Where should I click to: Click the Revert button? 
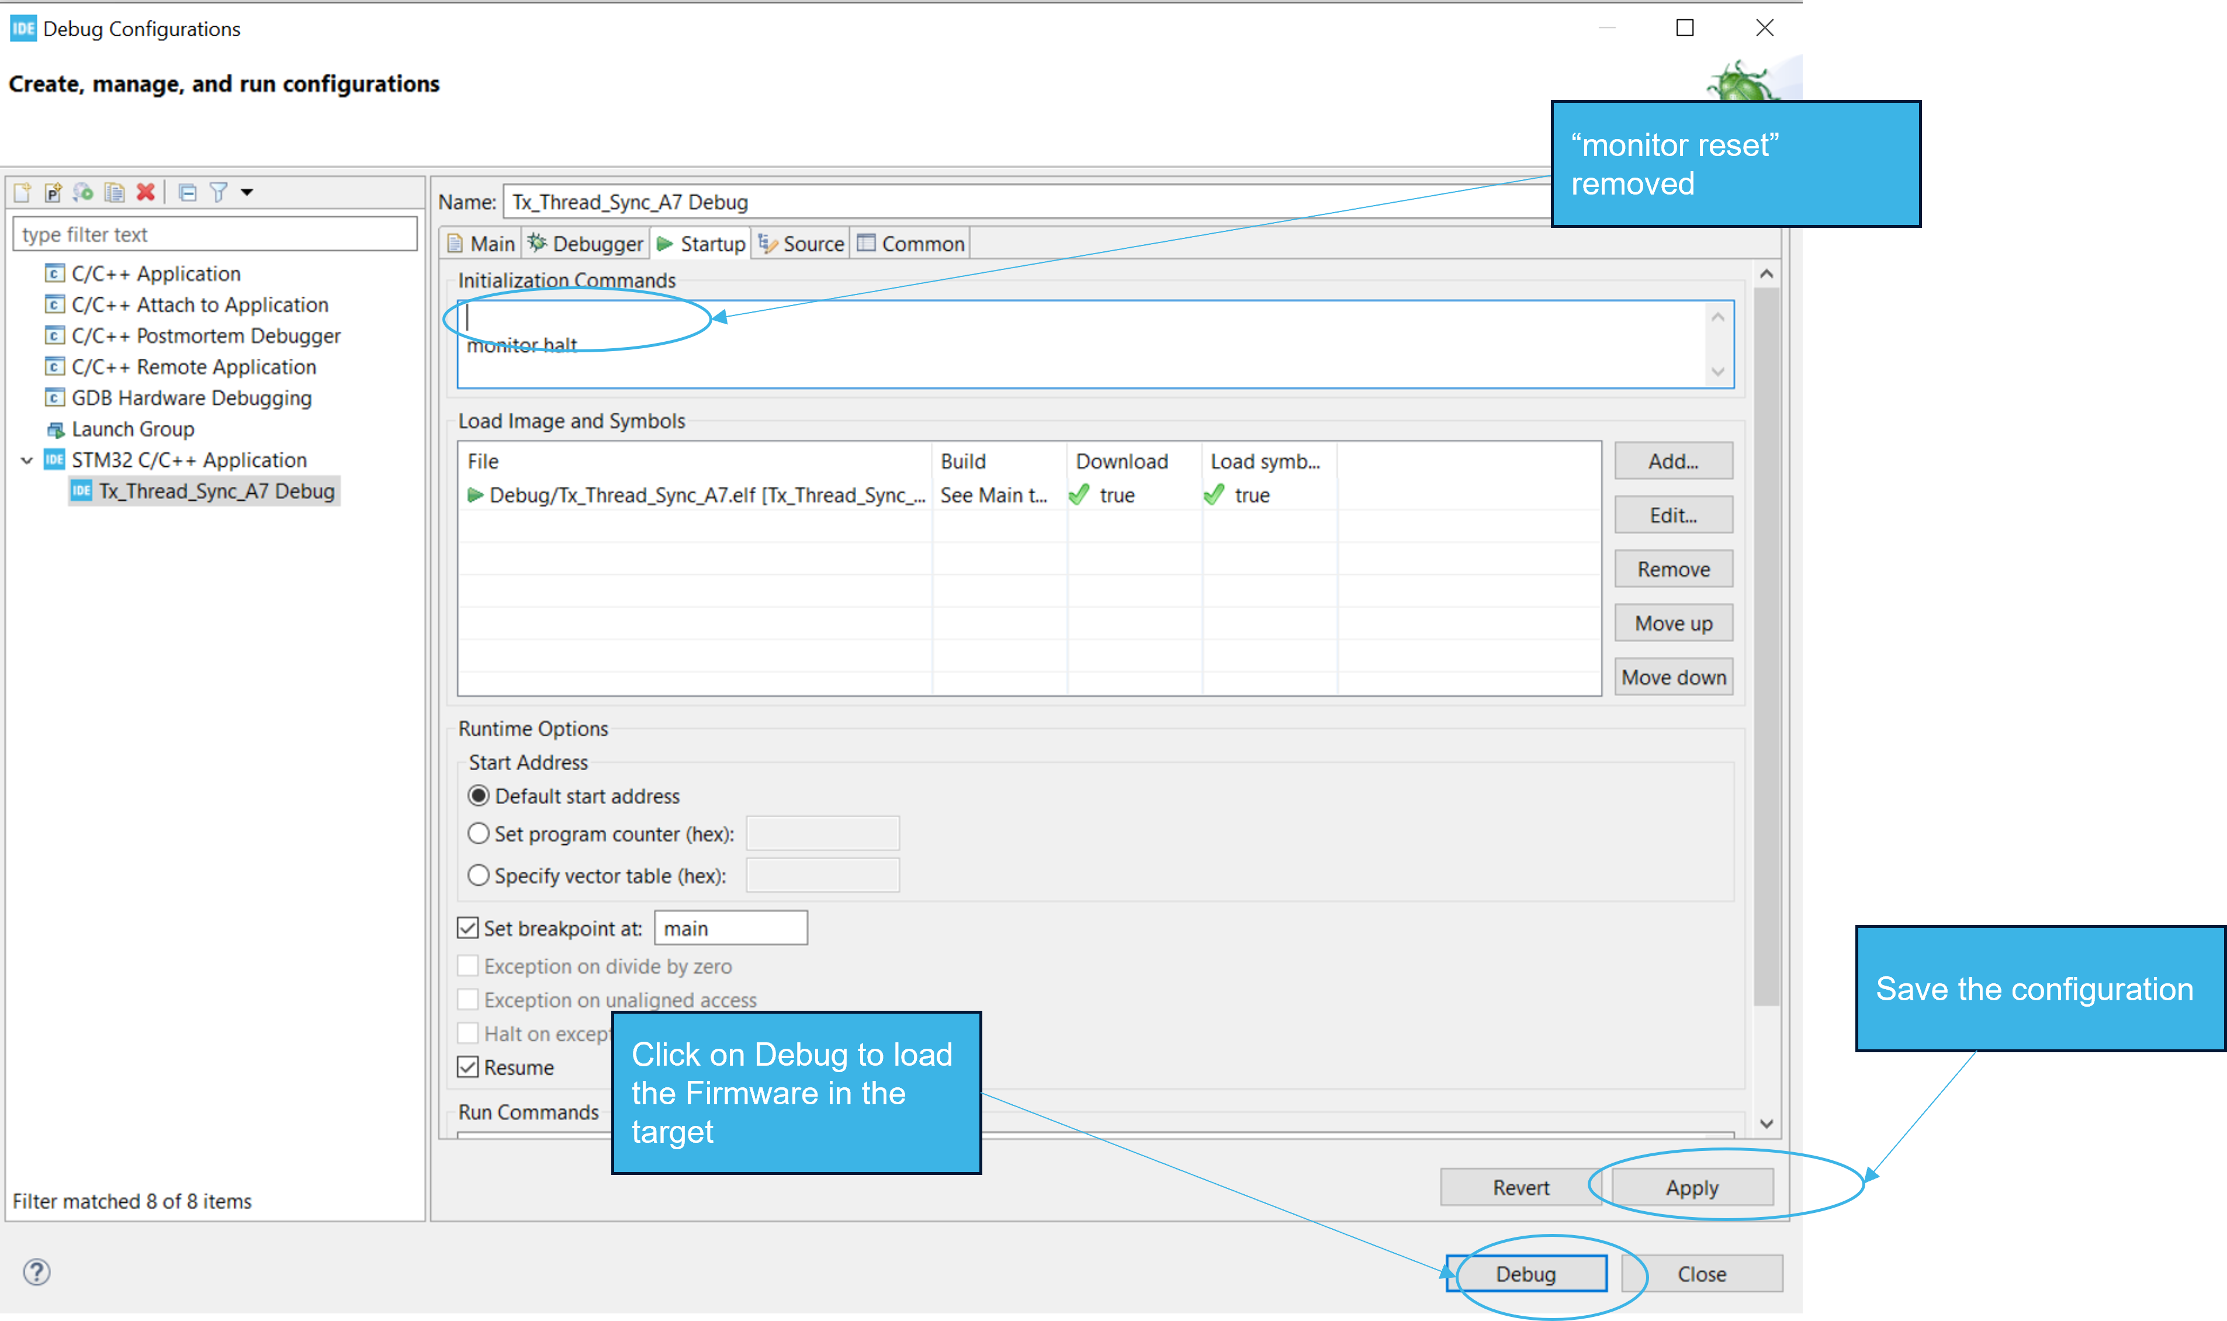[1521, 1187]
